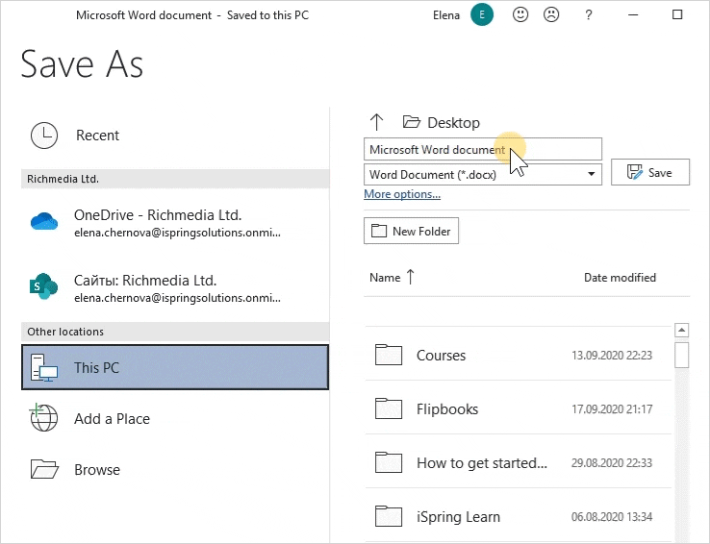Click the Save button

(649, 172)
